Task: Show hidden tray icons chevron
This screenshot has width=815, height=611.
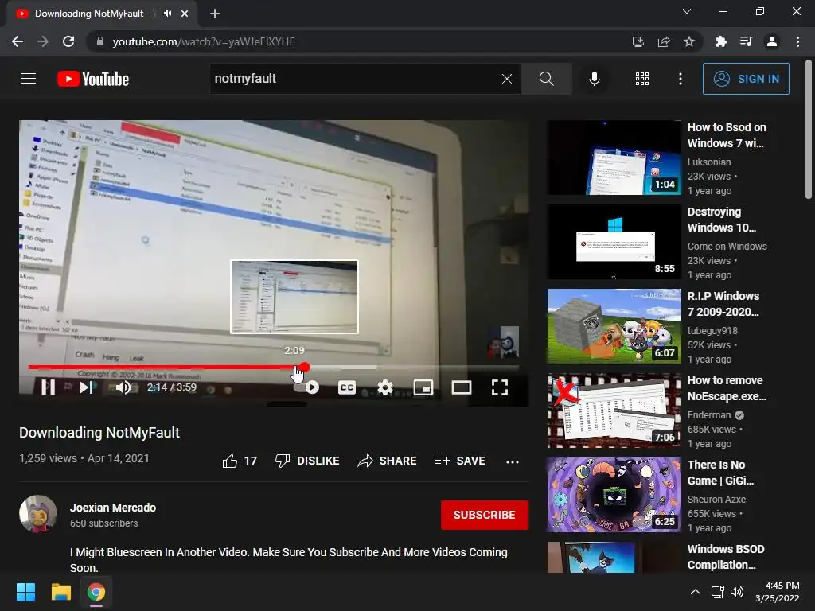Action: click(695, 592)
